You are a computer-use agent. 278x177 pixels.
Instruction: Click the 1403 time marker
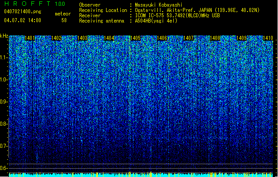(83, 38)
